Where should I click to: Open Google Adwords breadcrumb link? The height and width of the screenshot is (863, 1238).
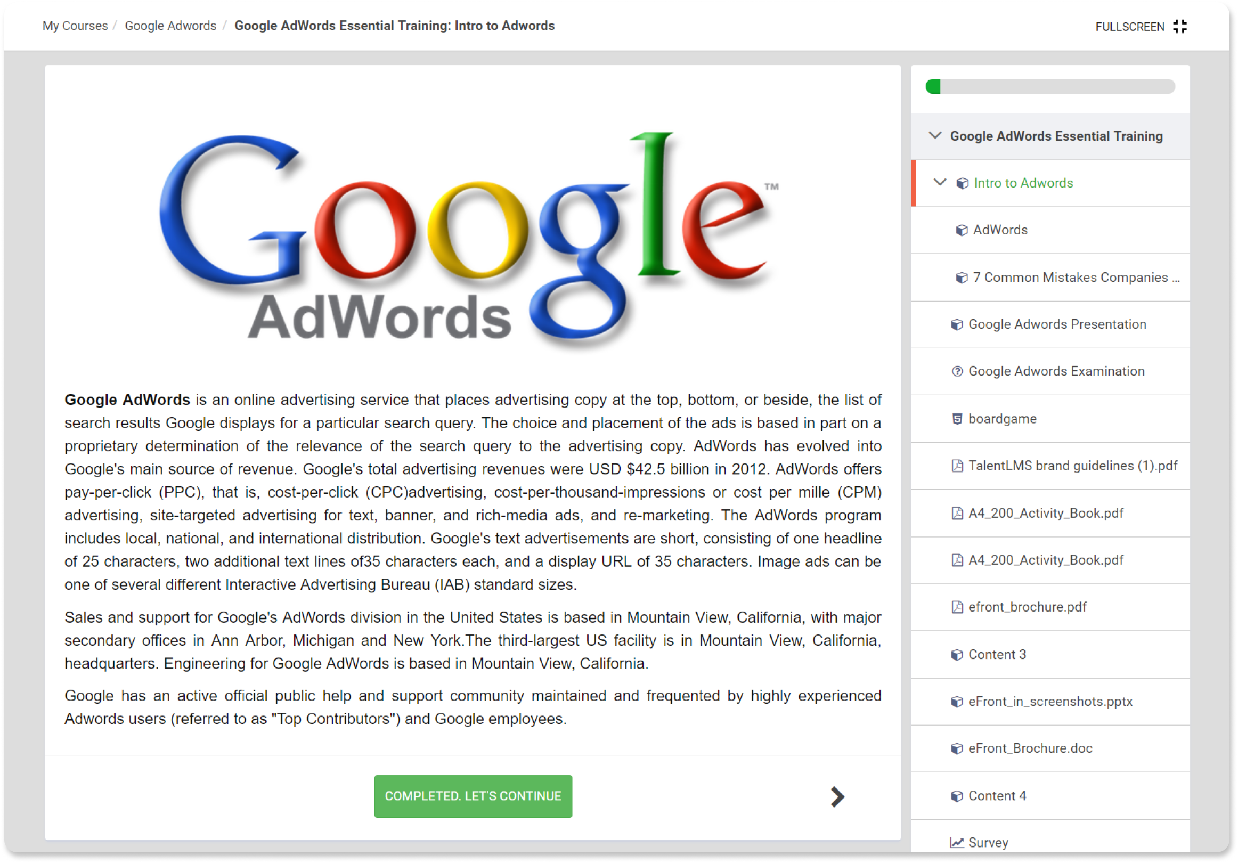point(170,26)
